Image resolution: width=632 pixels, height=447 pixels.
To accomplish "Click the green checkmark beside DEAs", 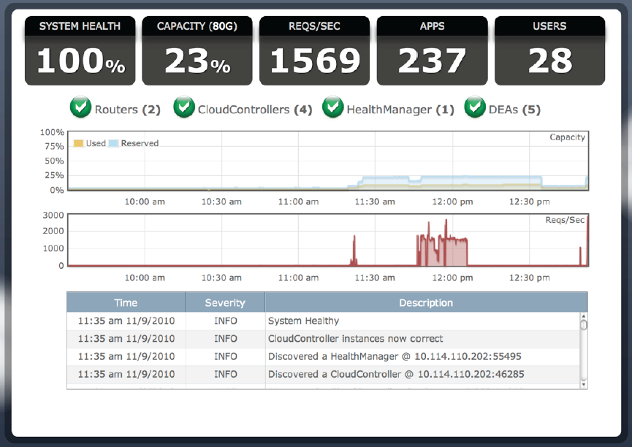I will point(476,108).
